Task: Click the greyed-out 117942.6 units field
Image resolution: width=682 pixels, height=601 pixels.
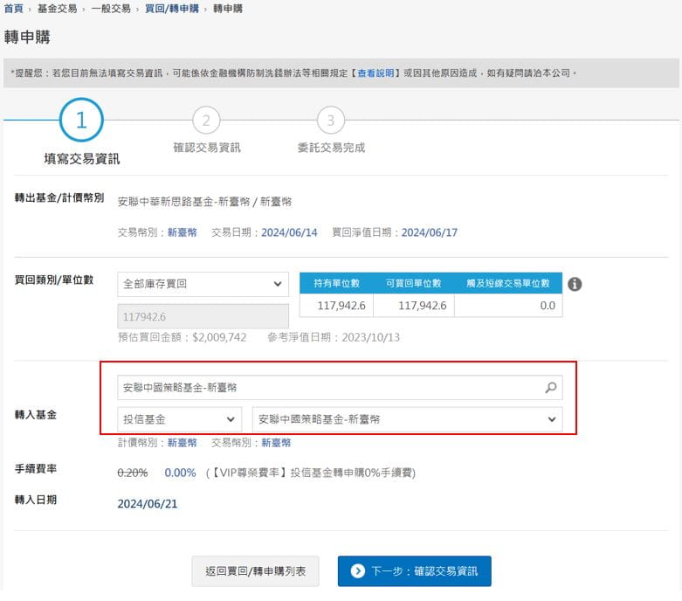Action: [203, 316]
